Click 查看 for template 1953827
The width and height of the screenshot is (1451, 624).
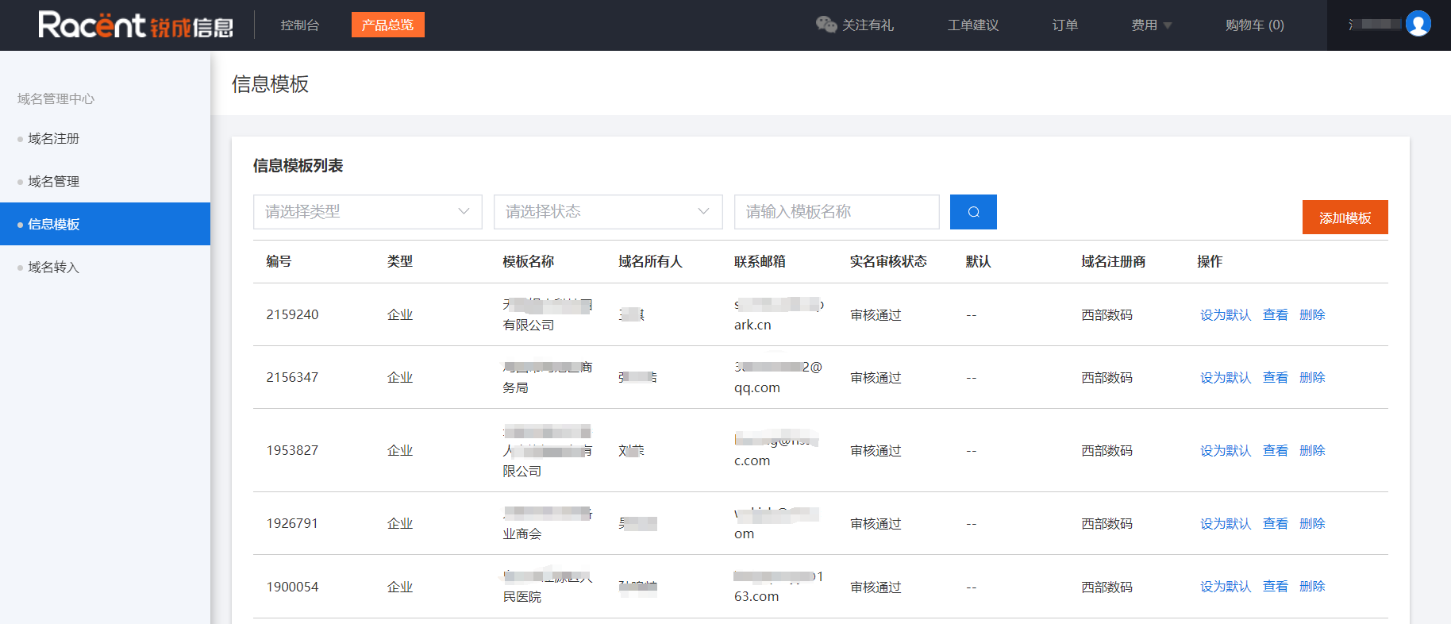click(1276, 450)
